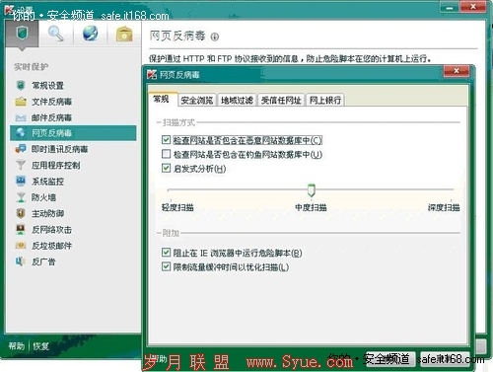Uncheck 检查网站是否包含在恶意网站数据库中
493x372 pixels.
pos(166,140)
